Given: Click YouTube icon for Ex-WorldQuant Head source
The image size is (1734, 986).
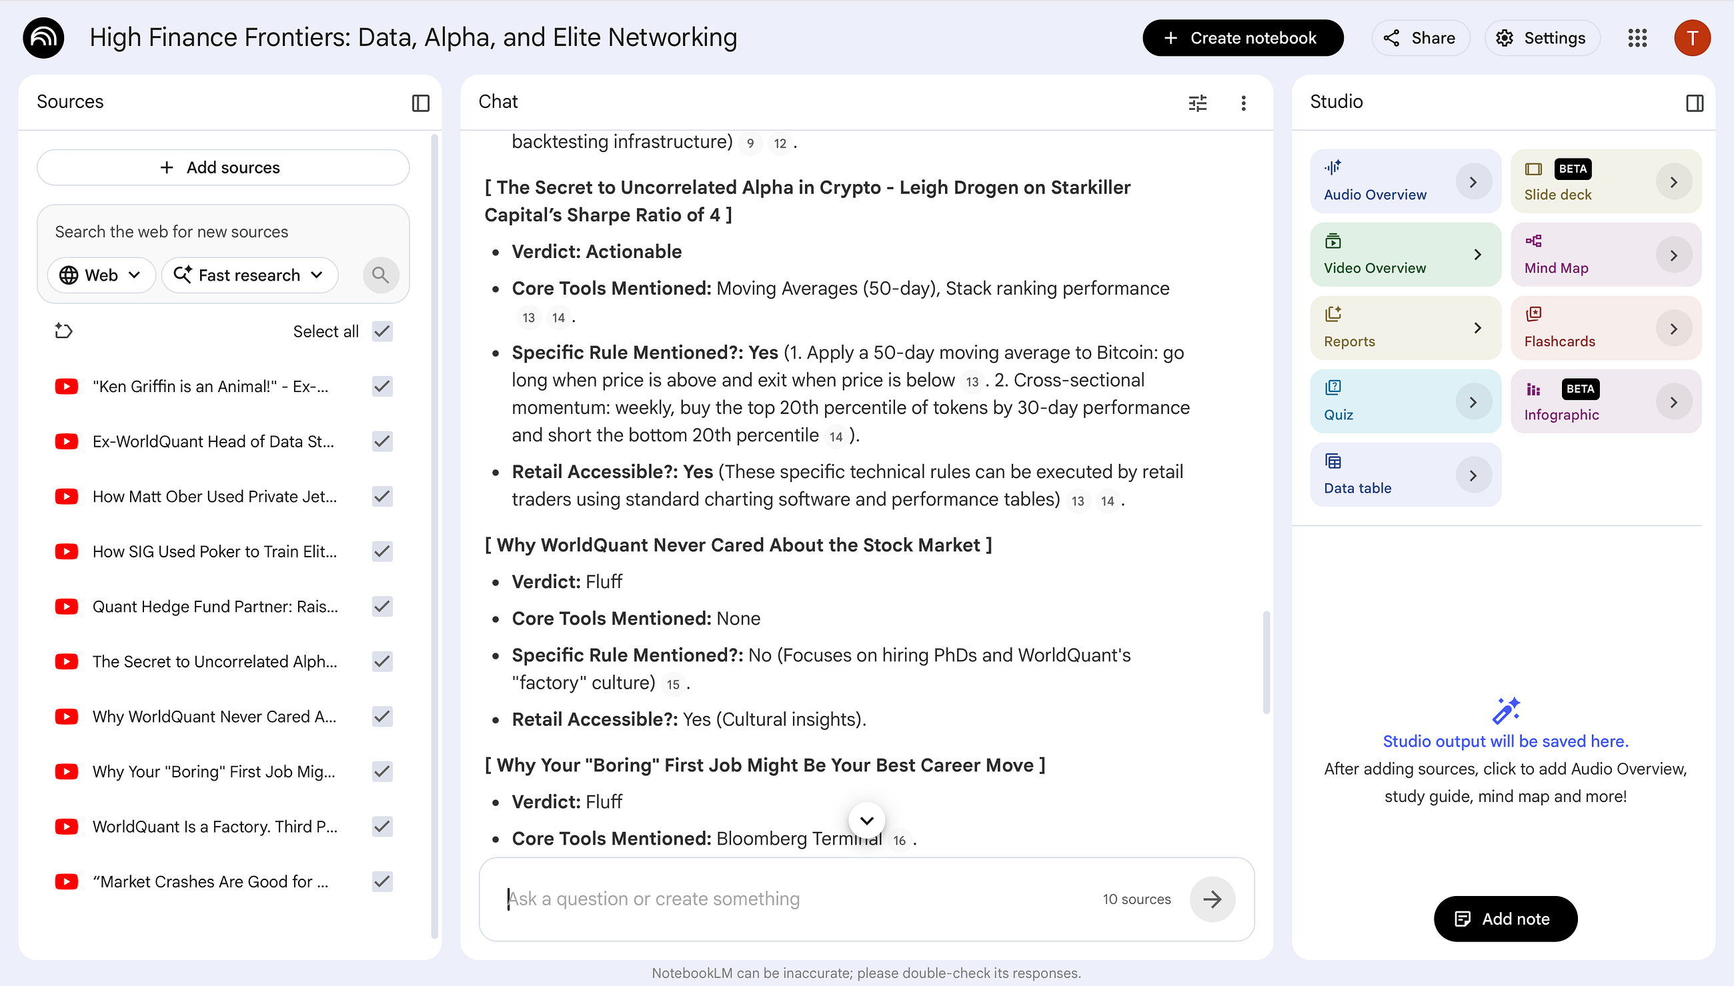Looking at the screenshot, I should [67, 441].
